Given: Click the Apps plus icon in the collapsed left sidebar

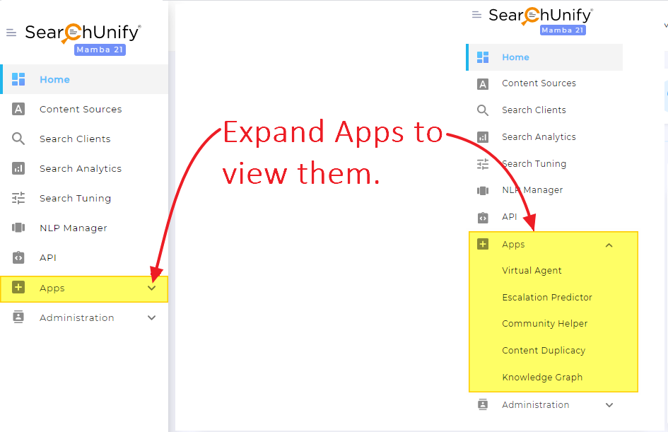Looking at the screenshot, I should pyautogui.click(x=18, y=287).
